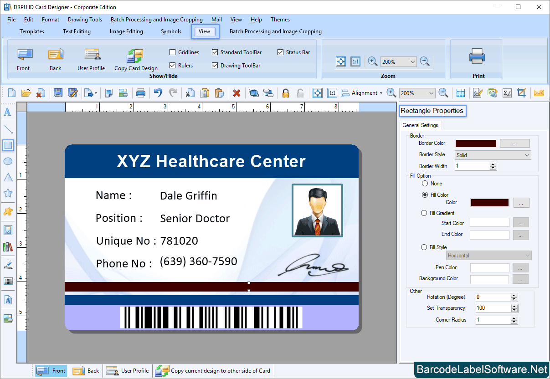Viewport: 550px width, 379px height.
Task: Click the Undo toolbar icon
Action: 158,93
